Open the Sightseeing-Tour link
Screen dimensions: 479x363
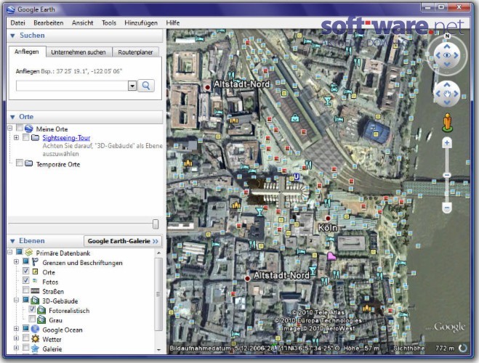coord(66,138)
